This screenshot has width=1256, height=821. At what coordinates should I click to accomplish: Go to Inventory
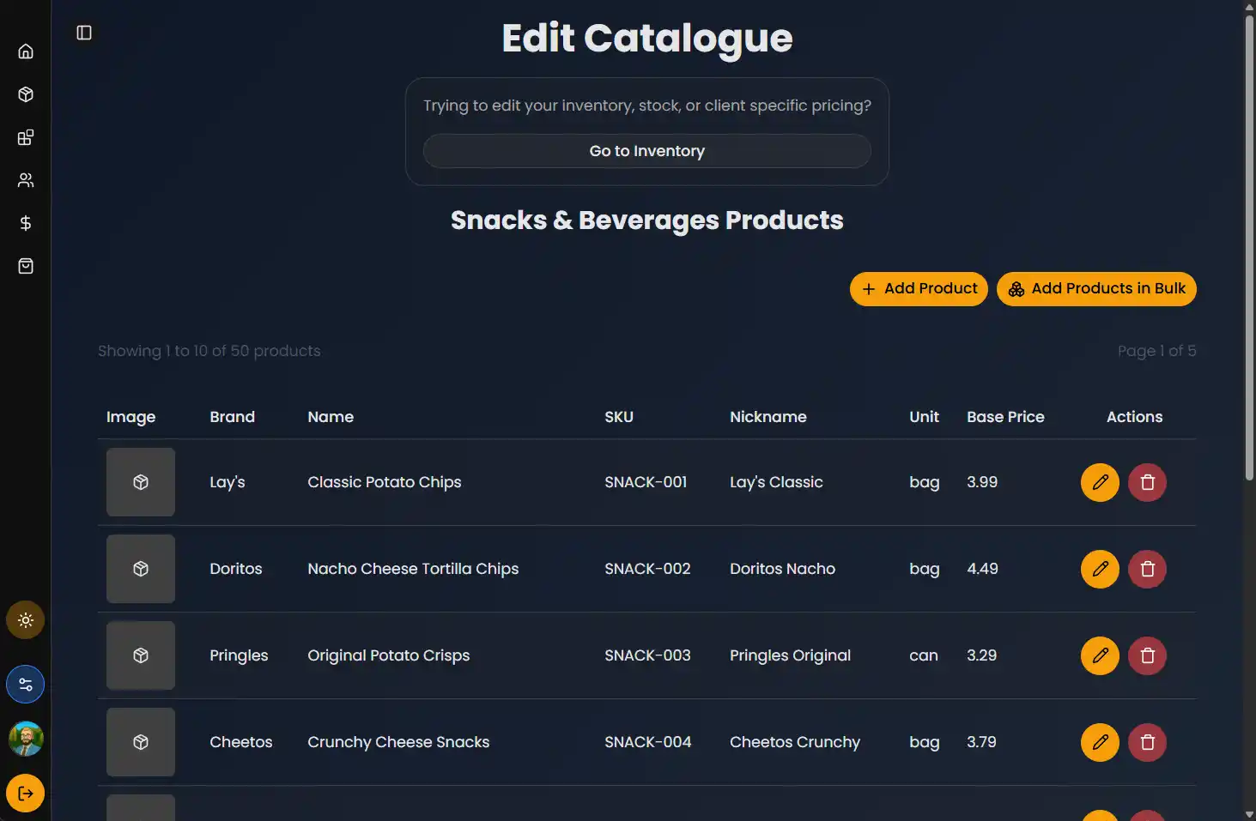[647, 151]
